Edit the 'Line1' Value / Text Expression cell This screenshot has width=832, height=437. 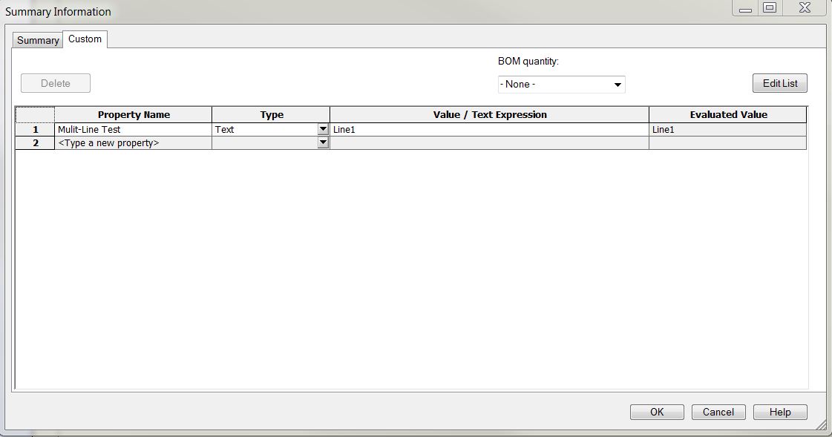[x=489, y=129]
